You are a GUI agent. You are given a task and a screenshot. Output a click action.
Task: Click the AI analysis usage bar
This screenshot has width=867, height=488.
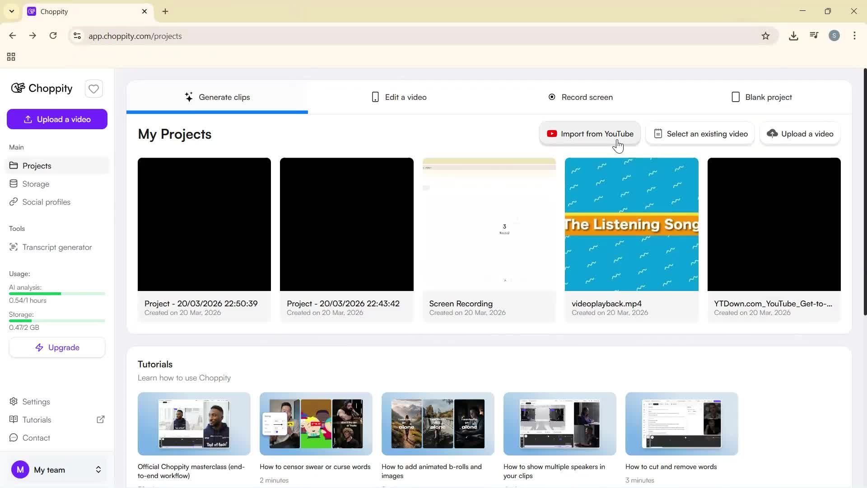click(57, 294)
